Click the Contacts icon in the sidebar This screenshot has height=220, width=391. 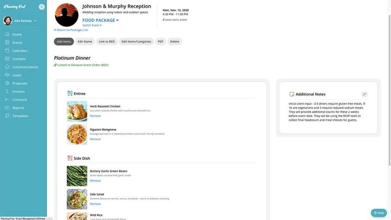click(7, 59)
